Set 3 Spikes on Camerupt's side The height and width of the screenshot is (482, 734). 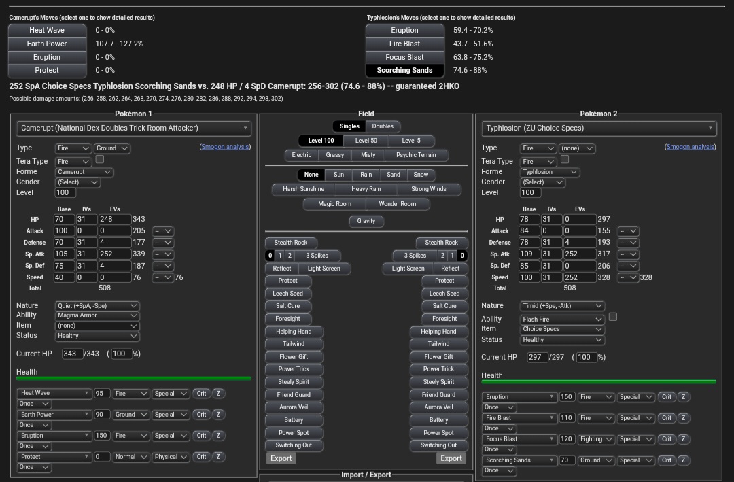317,256
